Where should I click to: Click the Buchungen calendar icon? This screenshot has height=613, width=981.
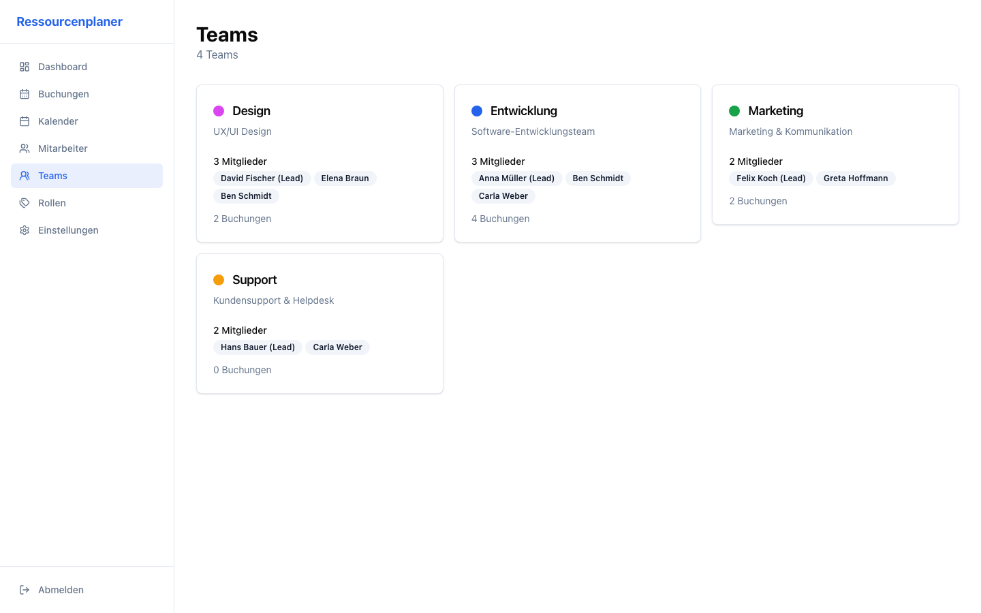pos(25,94)
